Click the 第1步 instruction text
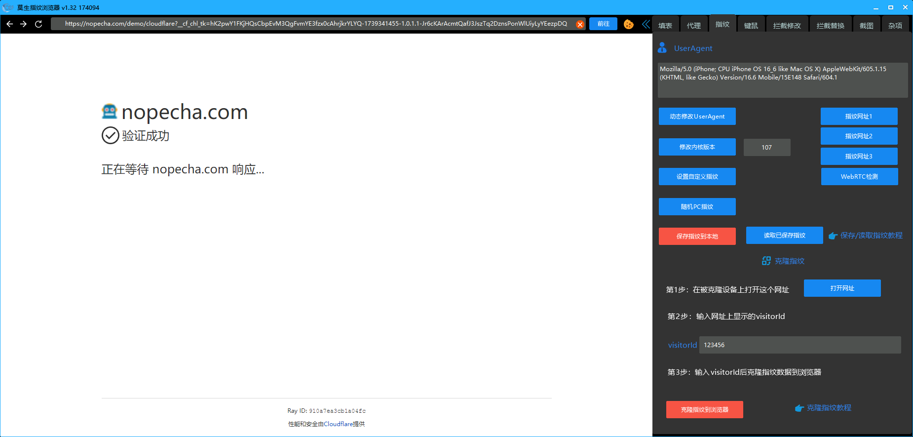This screenshot has height=437, width=913. click(x=727, y=290)
